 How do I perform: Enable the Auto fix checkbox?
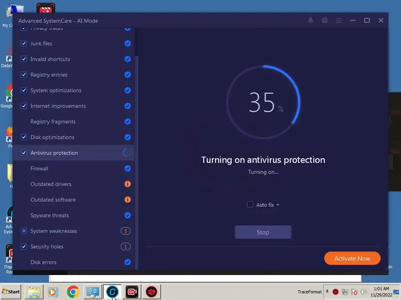click(250, 204)
